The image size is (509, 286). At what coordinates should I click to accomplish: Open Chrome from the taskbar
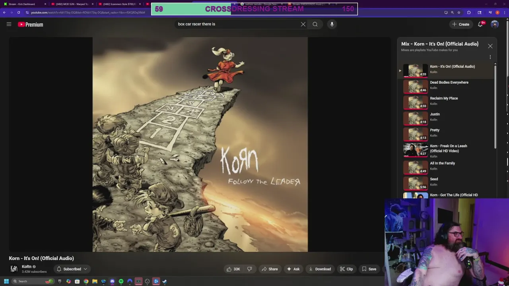click(x=86, y=281)
